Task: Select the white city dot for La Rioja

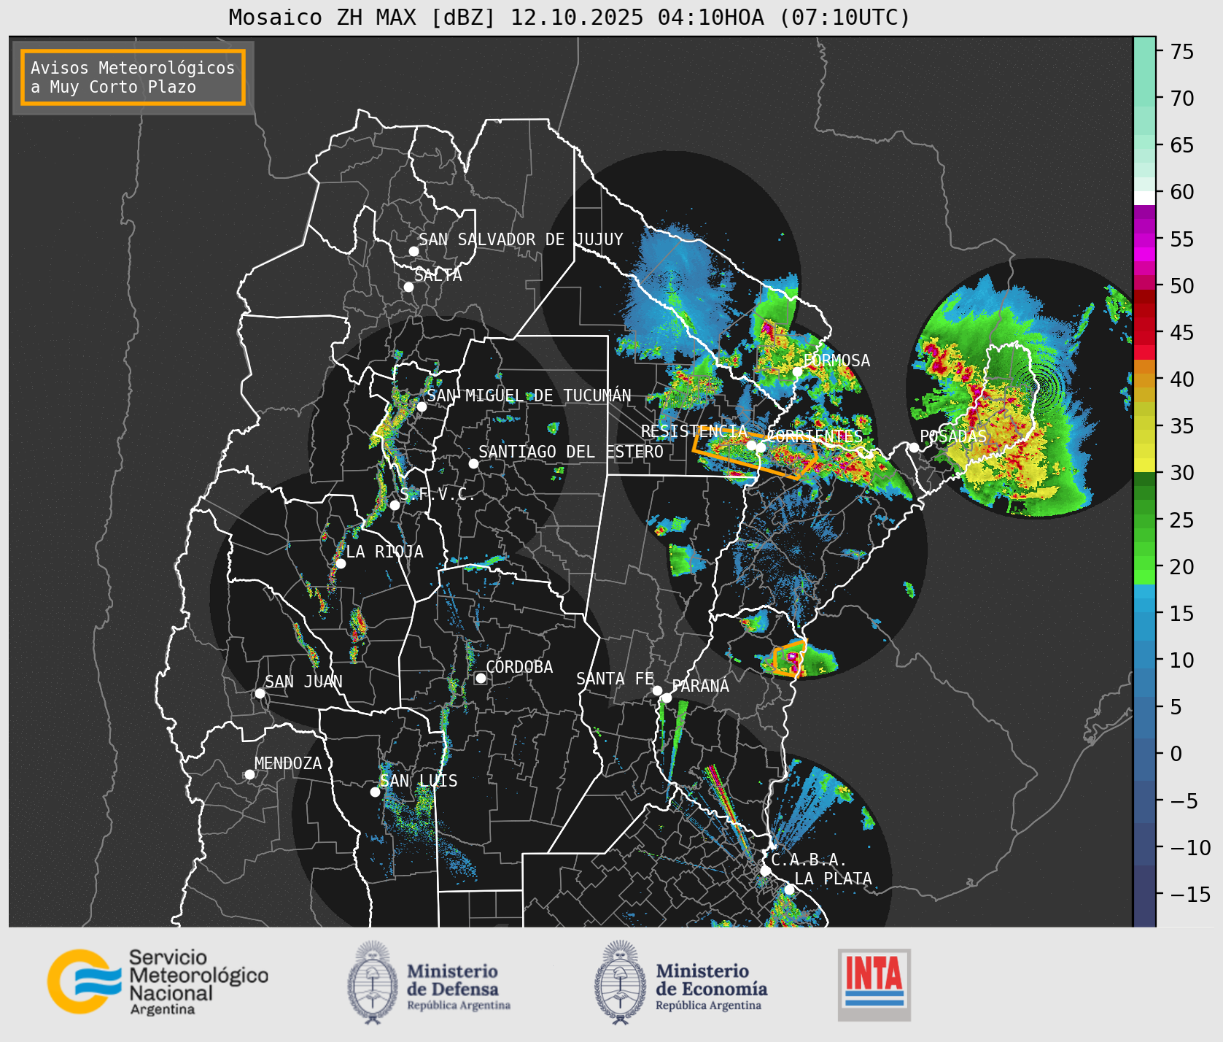Action: click(x=341, y=563)
